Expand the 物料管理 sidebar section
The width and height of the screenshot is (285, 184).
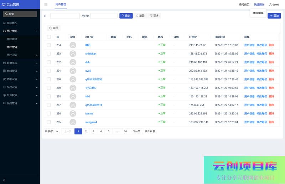[x=20, y=71]
